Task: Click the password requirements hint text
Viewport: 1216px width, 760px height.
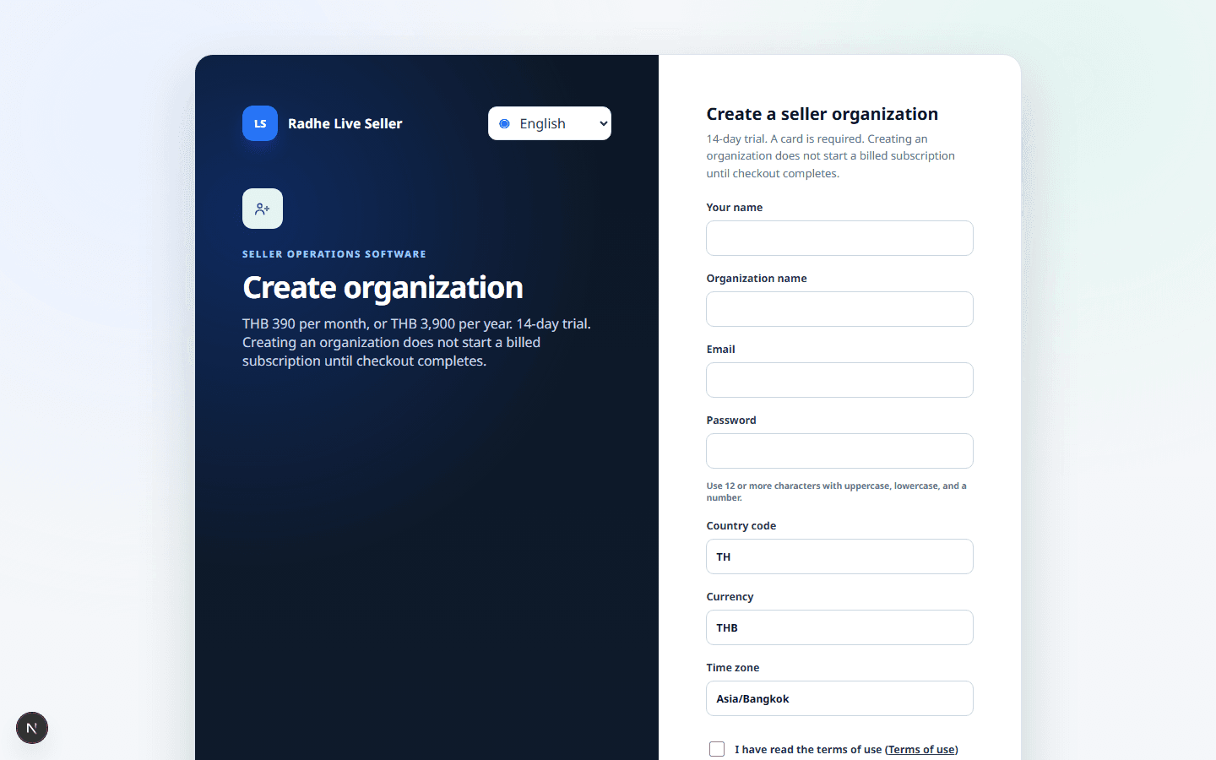Action: tap(836, 491)
